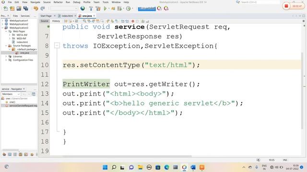Open the Debug menu

[77, 2]
